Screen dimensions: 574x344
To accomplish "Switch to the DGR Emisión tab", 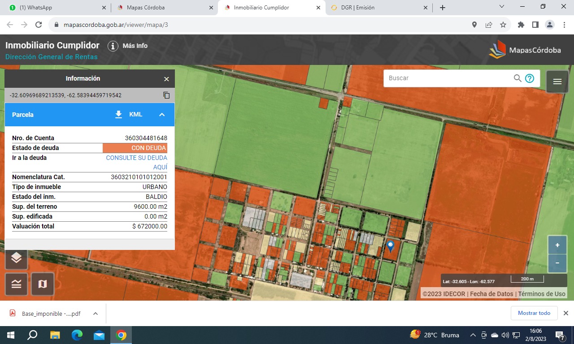I will point(377,8).
